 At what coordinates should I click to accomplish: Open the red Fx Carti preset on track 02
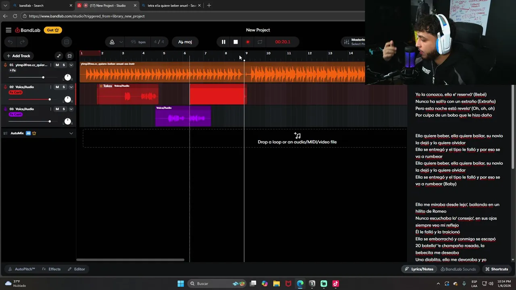15,93
